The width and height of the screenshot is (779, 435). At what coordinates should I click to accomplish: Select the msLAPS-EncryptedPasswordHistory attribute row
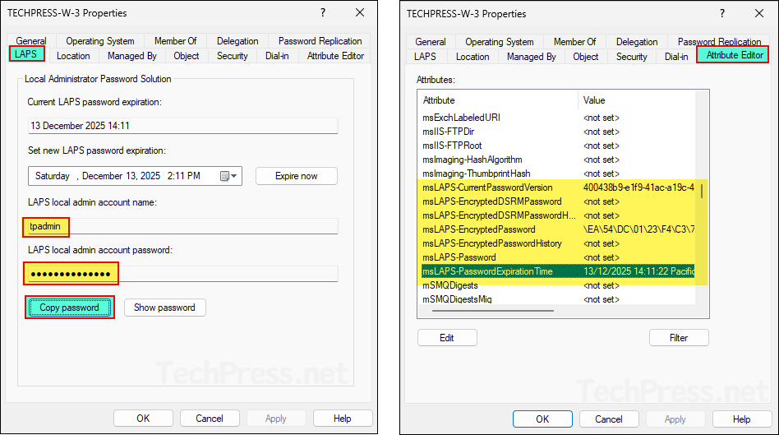coord(558,243)
